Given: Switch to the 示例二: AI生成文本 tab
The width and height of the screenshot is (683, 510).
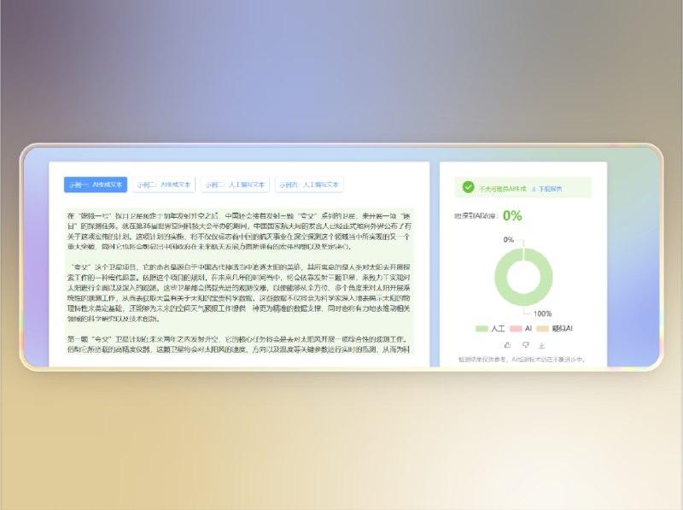Looking at the screenshot, I should click(x=164, y=185).
